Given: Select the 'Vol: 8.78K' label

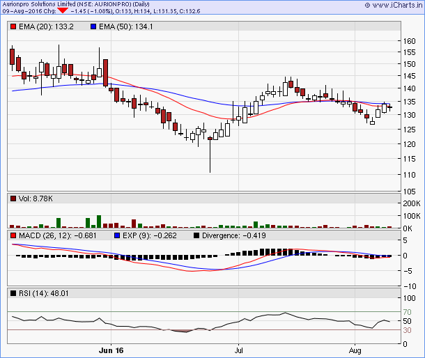Looking at the screenshot, I should pyautogui.click(x=36, y=199).
